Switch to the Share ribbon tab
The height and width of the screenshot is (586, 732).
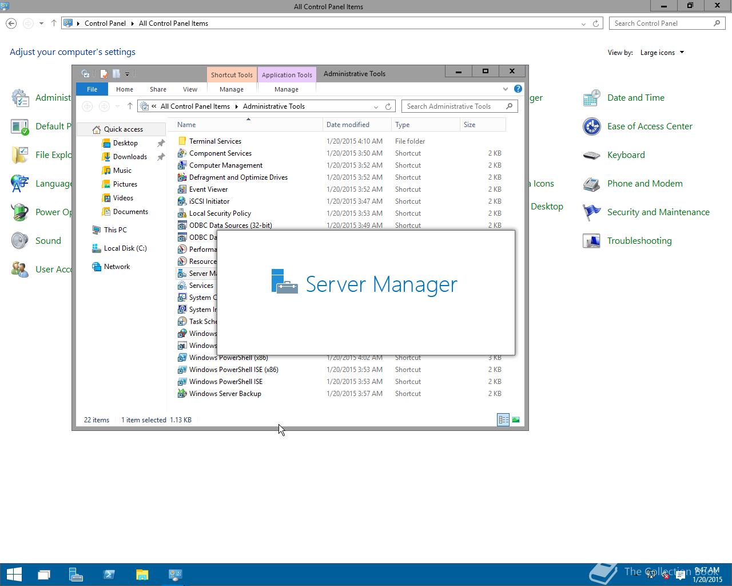point(158,89)
